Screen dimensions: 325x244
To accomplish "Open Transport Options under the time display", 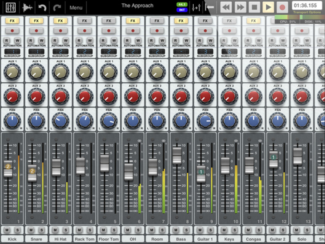I will pyautogui.click(x=306, y=13).
